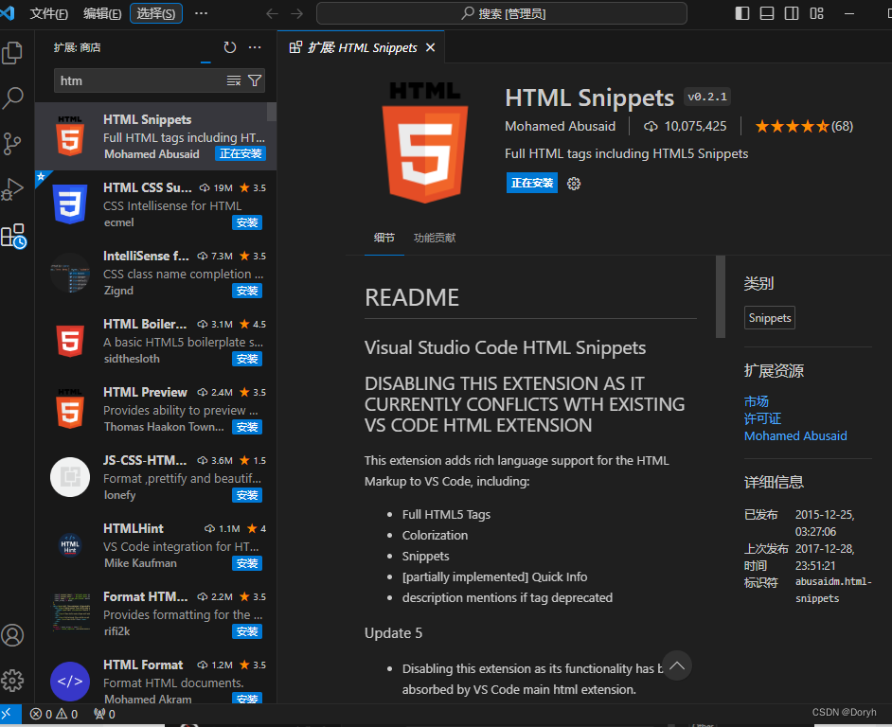
Task: Install the HTML CSS Support extension
Action: pos(247,222)
